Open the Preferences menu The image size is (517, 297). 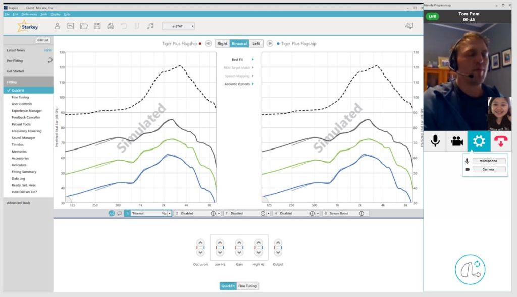(29, 14)
